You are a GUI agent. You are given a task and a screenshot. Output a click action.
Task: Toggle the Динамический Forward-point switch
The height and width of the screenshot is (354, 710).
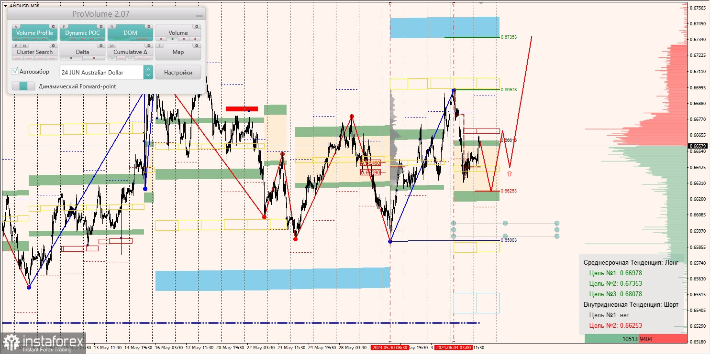(23, 86)
